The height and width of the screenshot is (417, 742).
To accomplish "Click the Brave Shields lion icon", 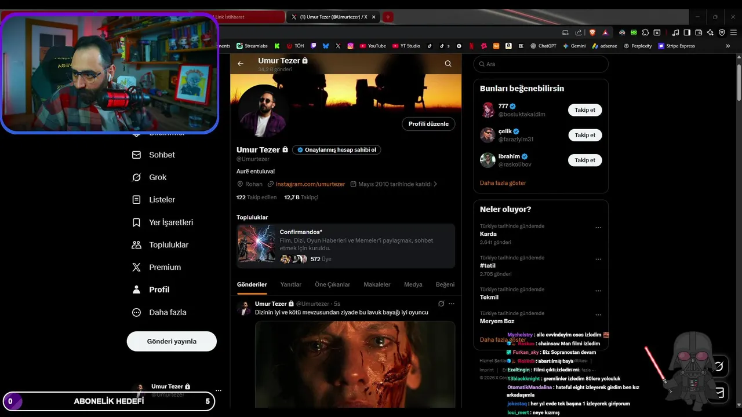I will (592, 32).
